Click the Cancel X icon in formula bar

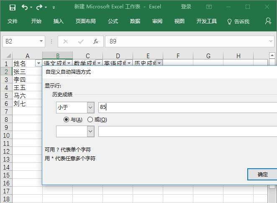66,41
